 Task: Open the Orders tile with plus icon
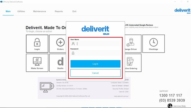coord(58,44)
